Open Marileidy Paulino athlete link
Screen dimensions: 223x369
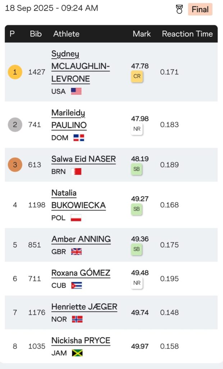tap(69, 119)
